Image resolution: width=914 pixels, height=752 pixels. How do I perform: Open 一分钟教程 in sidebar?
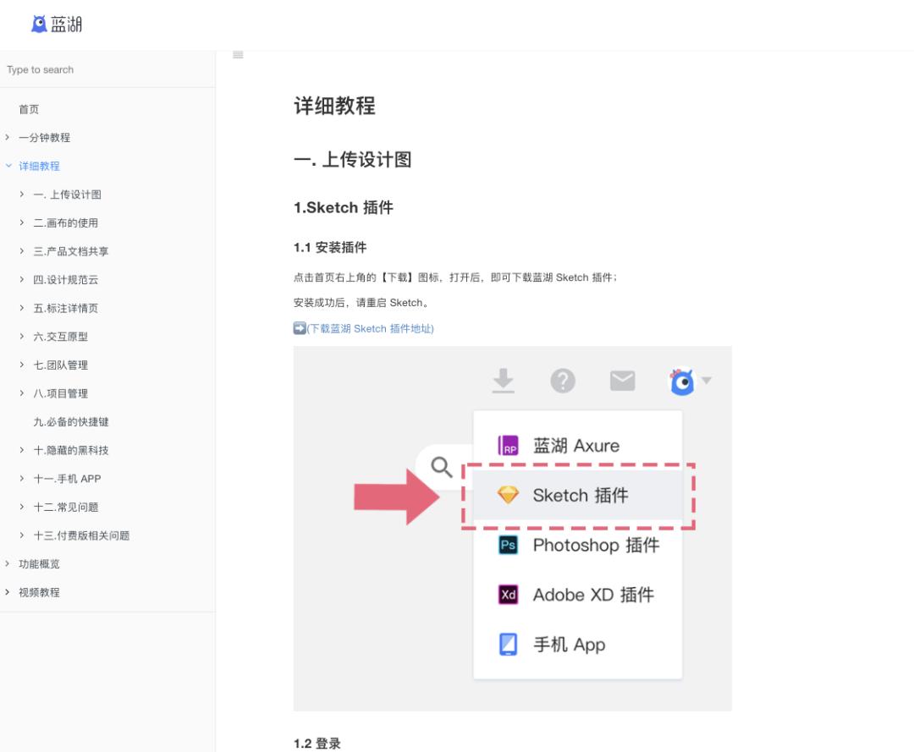(x=44, y=138)
